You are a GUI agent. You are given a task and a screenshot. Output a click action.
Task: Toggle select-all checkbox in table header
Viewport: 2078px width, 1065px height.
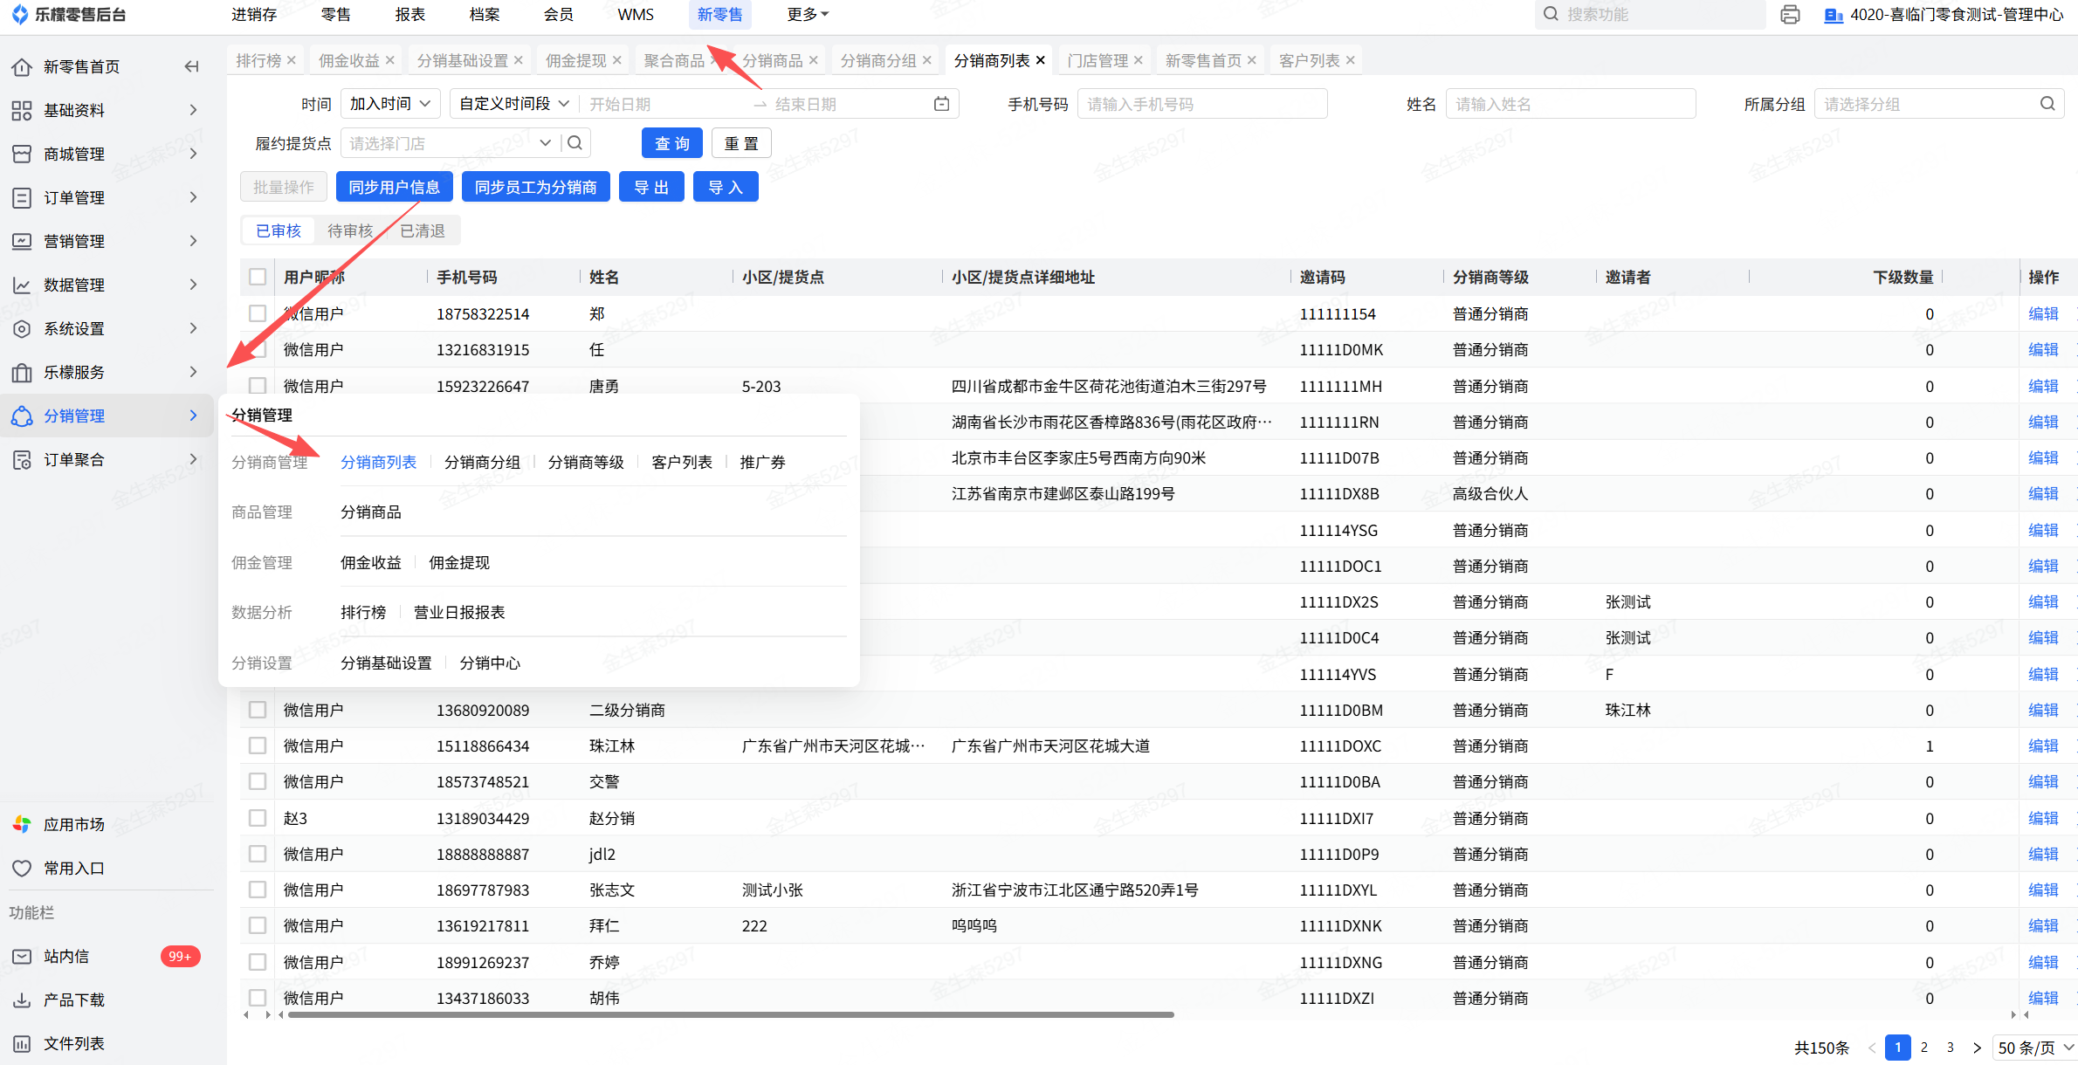pyautogui.click(x=258, y=277)
